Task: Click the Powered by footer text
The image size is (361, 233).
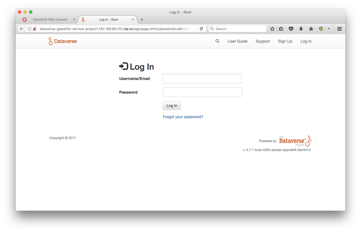Action: 268,141
